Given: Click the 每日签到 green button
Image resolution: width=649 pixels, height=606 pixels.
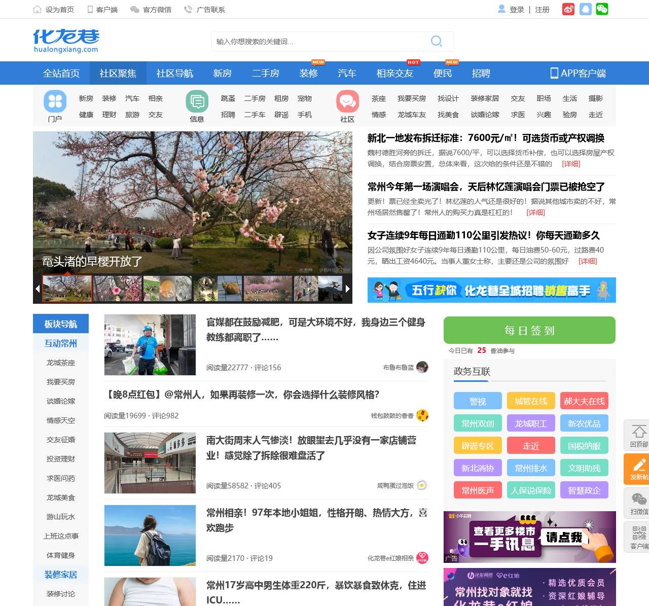Looking at the screenshot, I should pyautogui.click(x=529, y=330).
